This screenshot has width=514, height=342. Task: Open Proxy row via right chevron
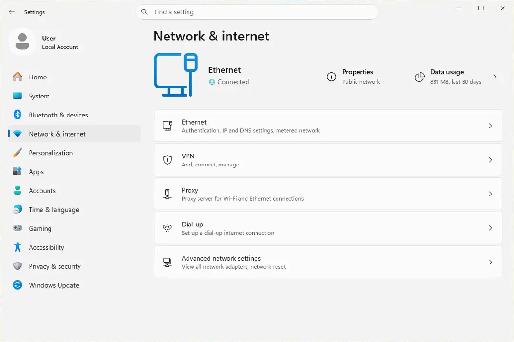490,194
